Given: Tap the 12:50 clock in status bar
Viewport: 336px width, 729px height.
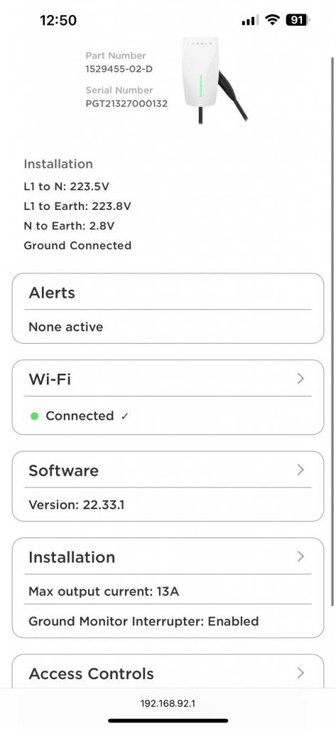Looking at the screenshot, I should click(x=58, y=21).
